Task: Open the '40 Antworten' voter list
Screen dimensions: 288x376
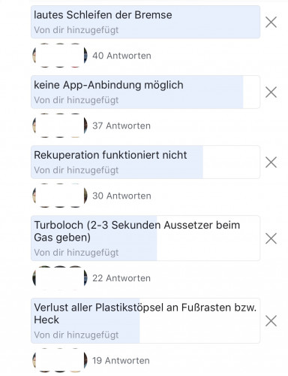Action: 121,56
